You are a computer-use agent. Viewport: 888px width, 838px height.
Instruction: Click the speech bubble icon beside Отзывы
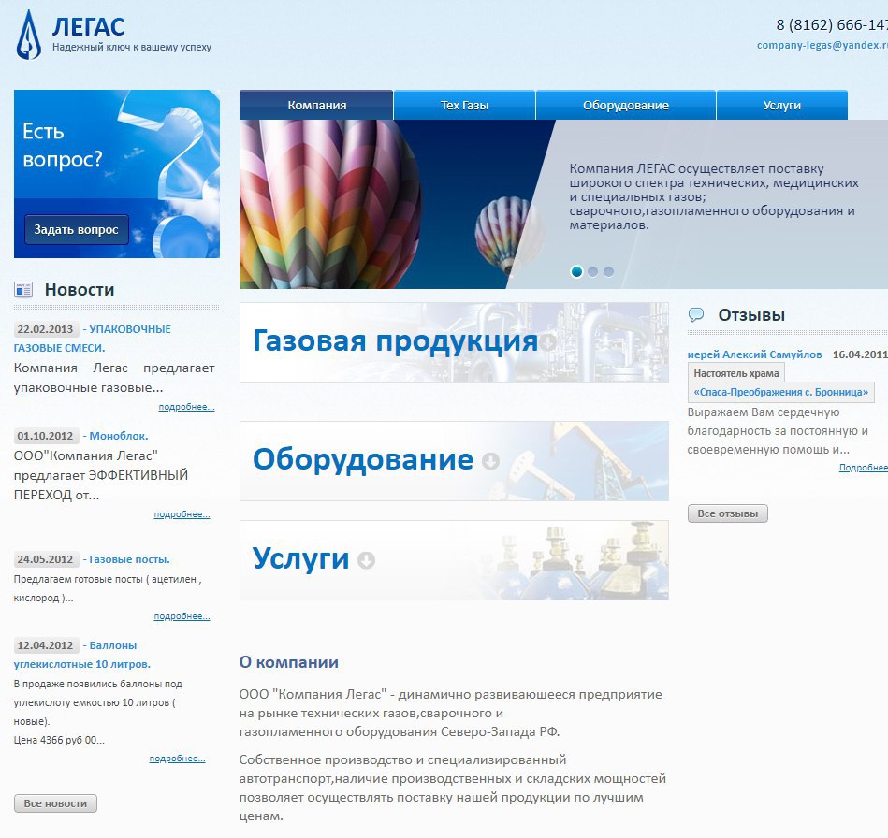point(696,315)
